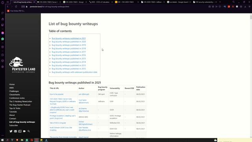This screenshot has width=252, height=142.
Task: Open 'Bug bounty writeups published in 2021' link
Action: (x=69, y=38)
